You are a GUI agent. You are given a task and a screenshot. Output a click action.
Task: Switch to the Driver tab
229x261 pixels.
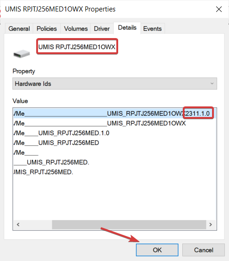click(102, 28)
